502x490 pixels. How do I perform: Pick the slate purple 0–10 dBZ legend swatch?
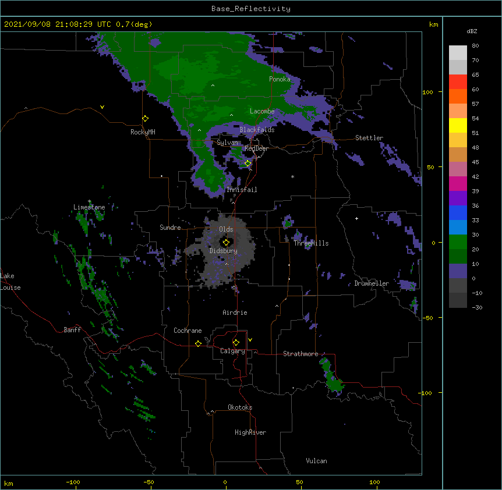(x=458, y=271)
